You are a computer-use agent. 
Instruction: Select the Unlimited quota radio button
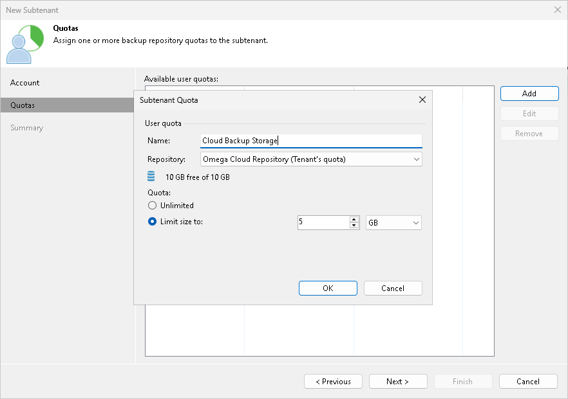click(x=152, y=205)
